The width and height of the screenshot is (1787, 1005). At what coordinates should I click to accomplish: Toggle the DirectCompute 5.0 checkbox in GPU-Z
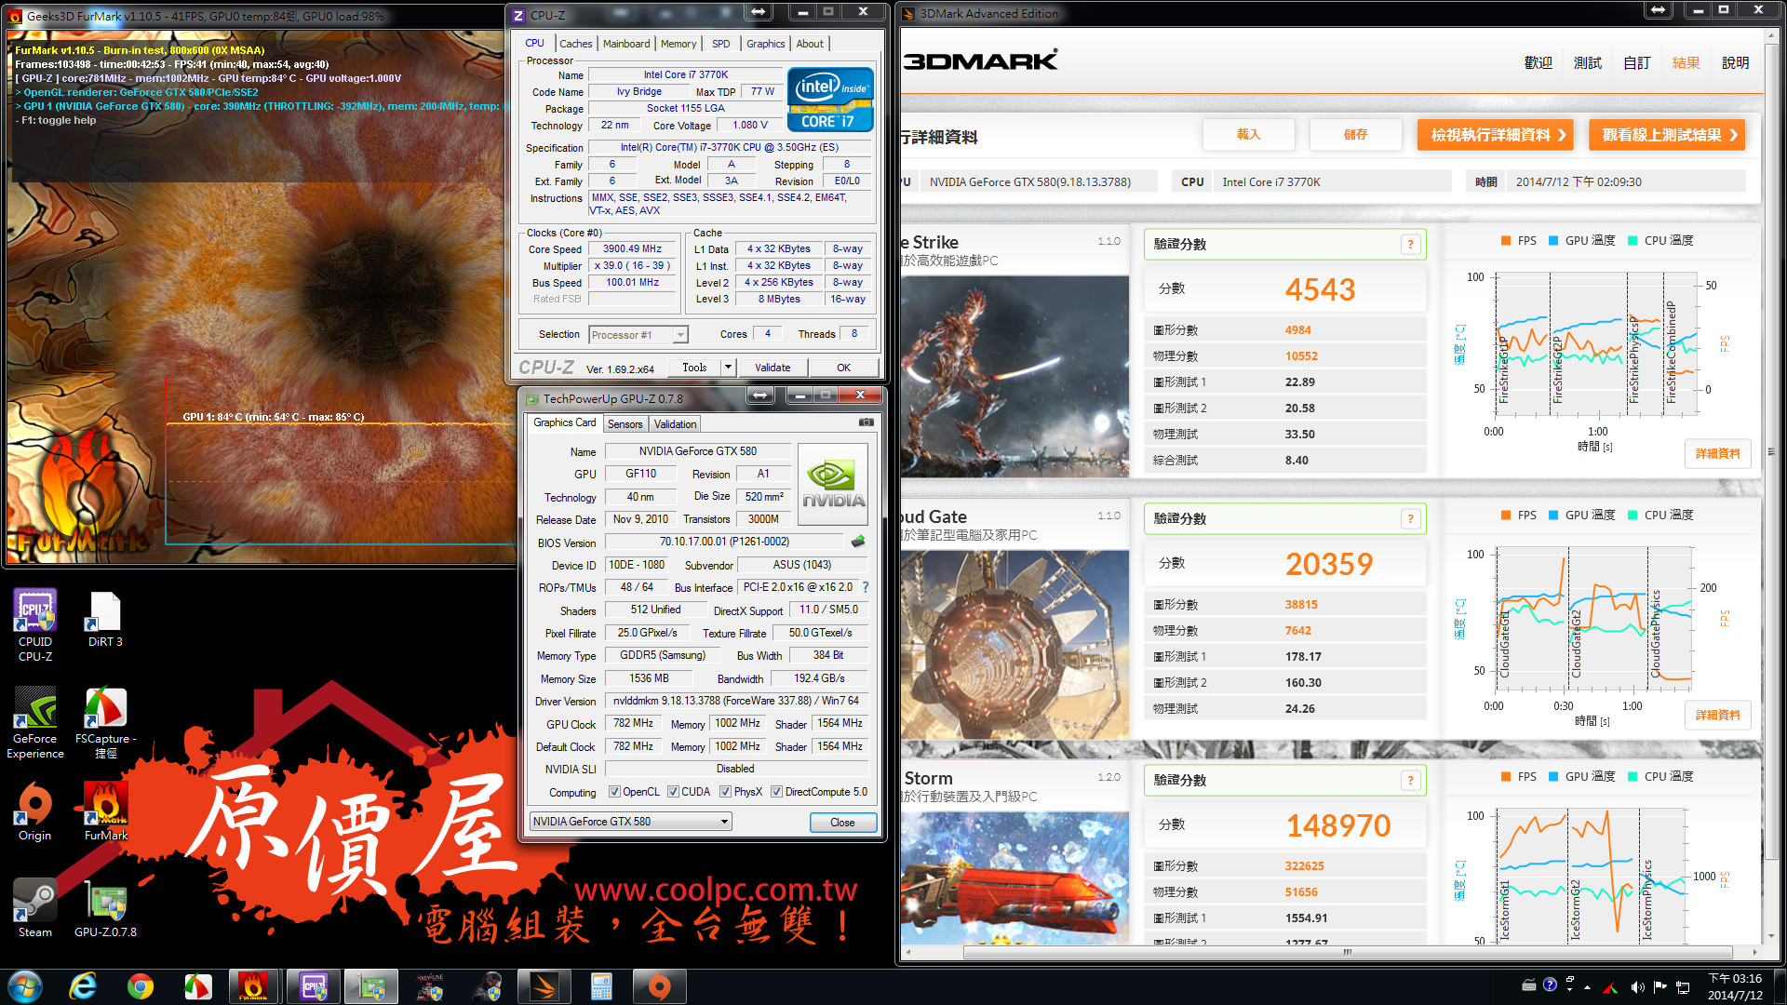pyautogui.click(x=776, y=792)
